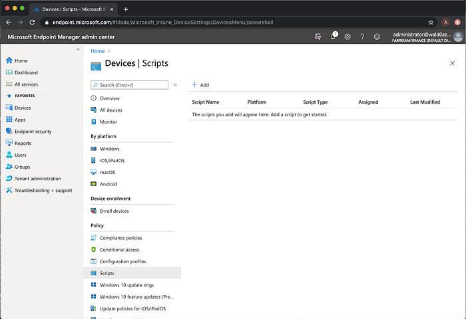Screen dimensions: 466x319
Task: Select the Overview info icon
Action: tap(94, 98)
